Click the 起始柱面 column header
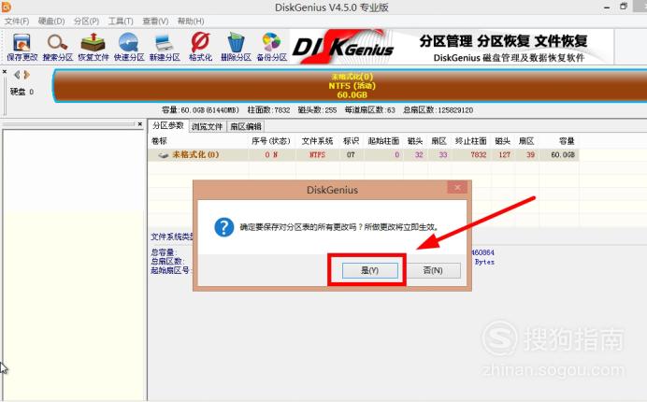 coord(383,141)
